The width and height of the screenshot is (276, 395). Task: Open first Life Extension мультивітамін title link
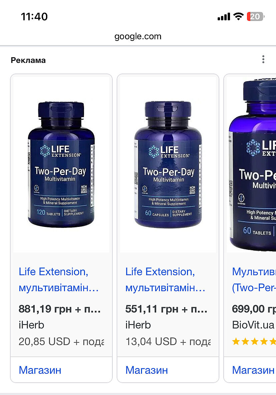click(x=59, y=280)
